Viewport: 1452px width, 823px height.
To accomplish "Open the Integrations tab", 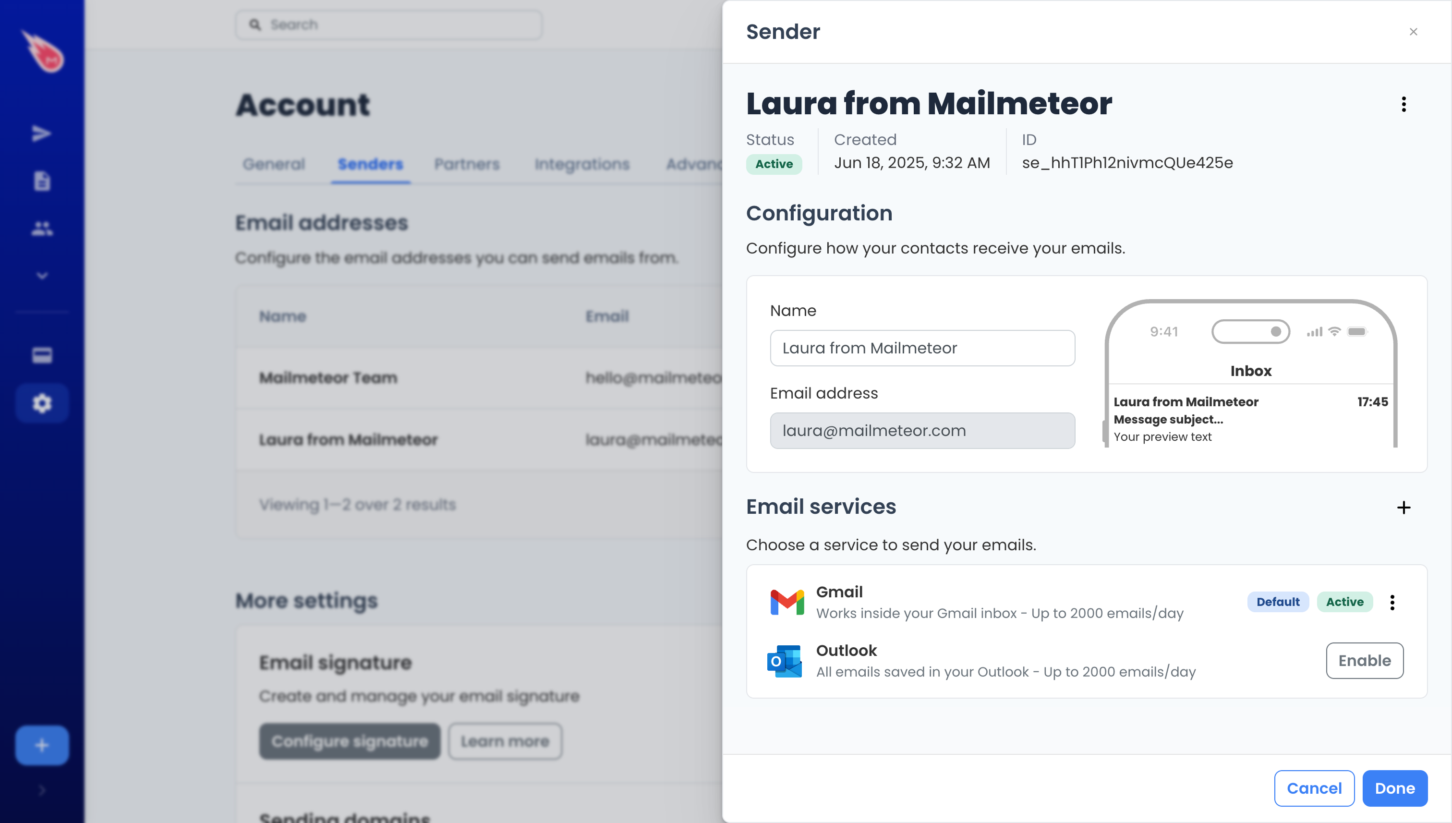I will pos(581,164).
